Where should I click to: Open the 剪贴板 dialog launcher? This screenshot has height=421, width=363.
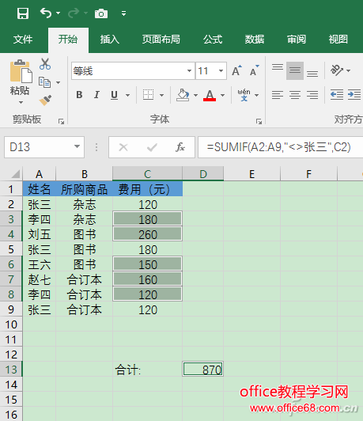[62, 122]
